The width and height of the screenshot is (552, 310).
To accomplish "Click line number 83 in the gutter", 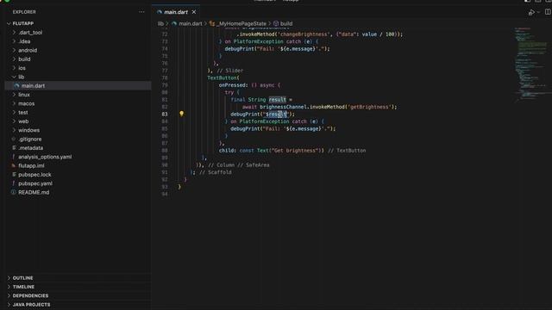I will 165,114.
